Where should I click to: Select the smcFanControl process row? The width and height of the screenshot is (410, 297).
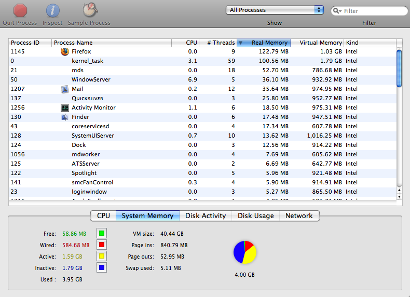[x=202, y=182]
